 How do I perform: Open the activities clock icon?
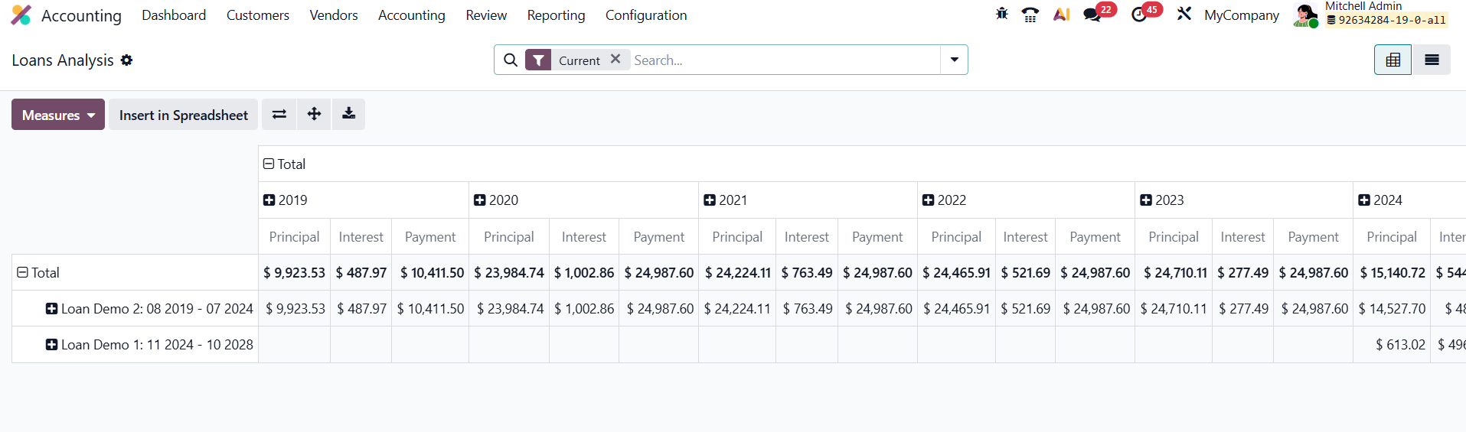[x=1139, y=15]
